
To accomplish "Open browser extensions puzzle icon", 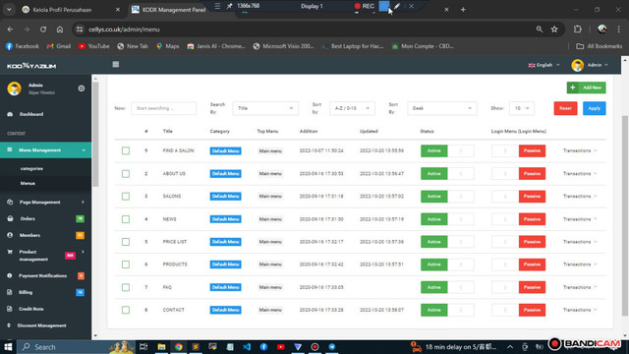I will click(577, 29).
